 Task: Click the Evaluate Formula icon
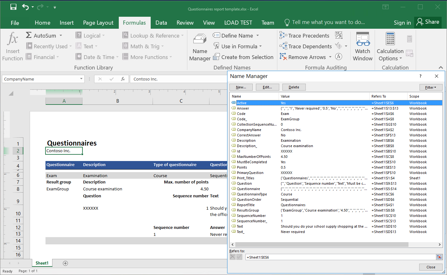coord(339,57)
